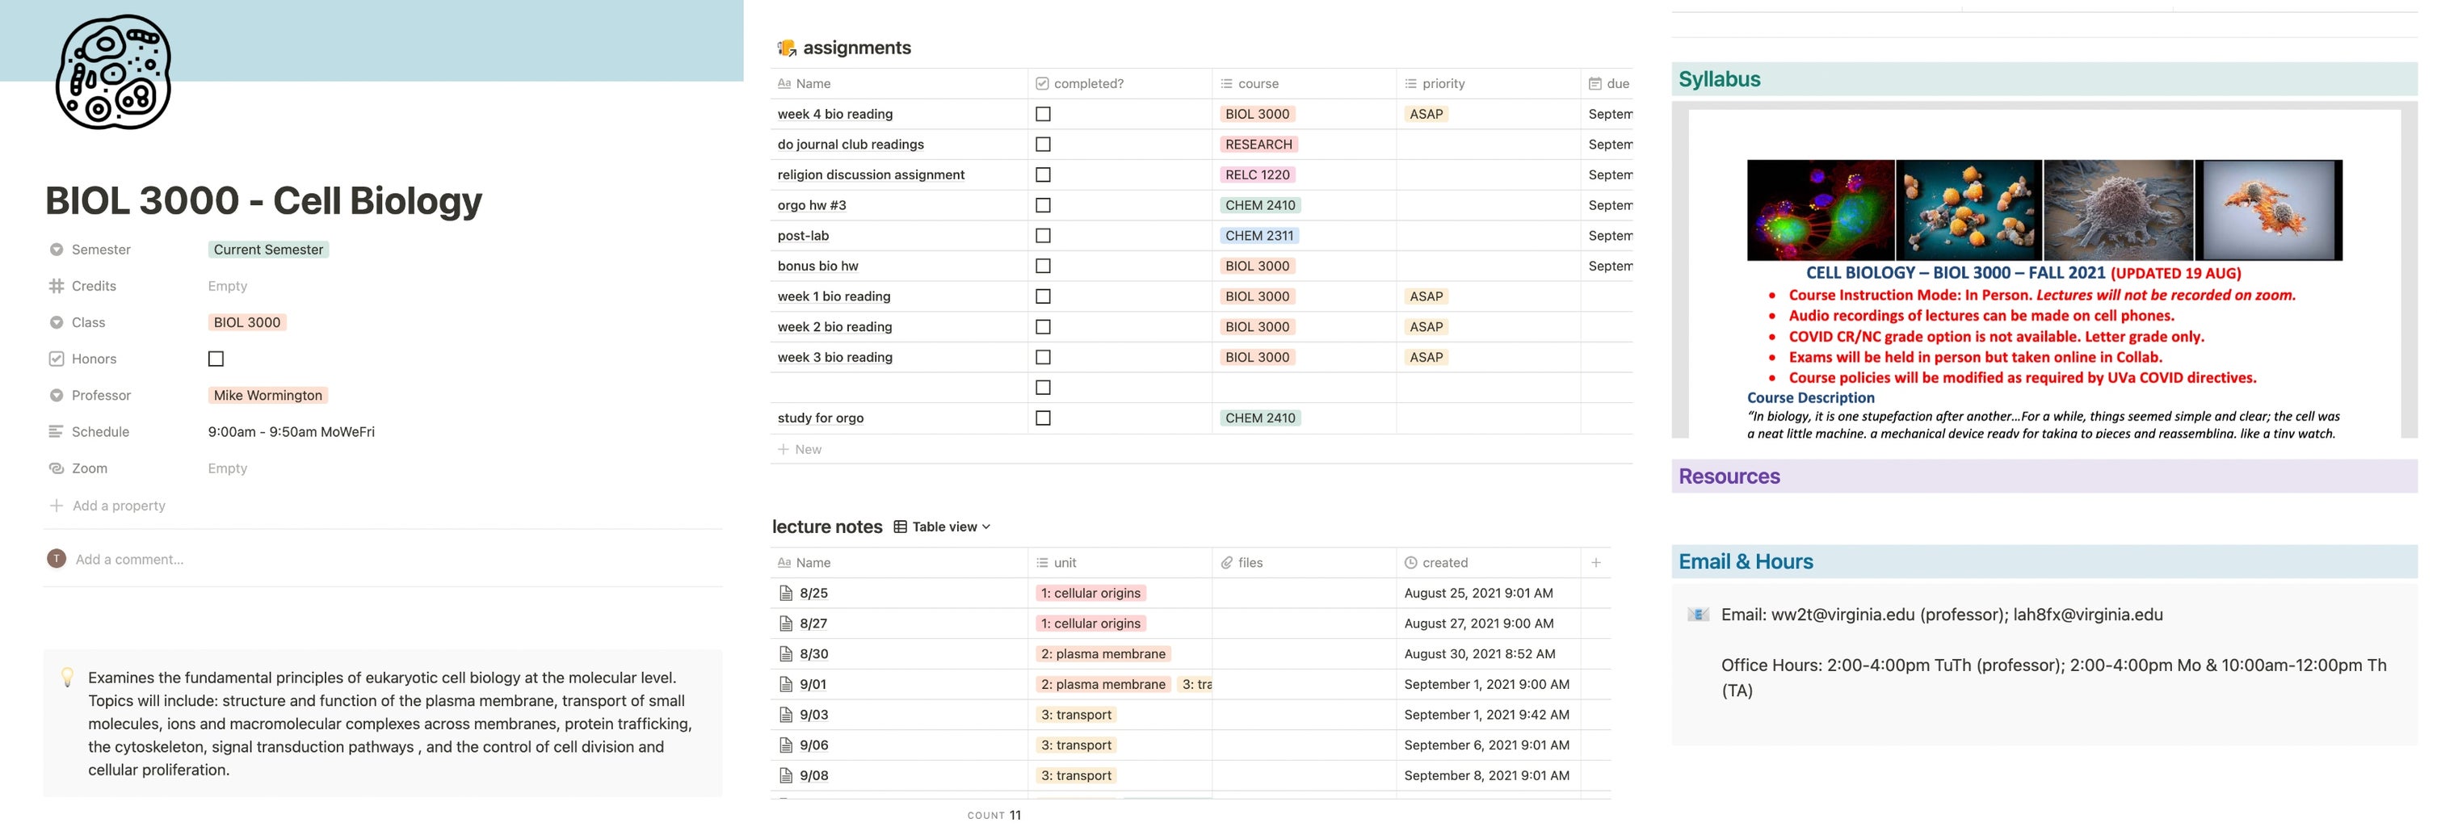Click the created column header
This screenshot has width=2437, height=827.
[x=1488, y=562]
